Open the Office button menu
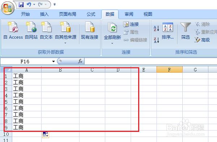The image size is (217, 142). pos(8,8)
